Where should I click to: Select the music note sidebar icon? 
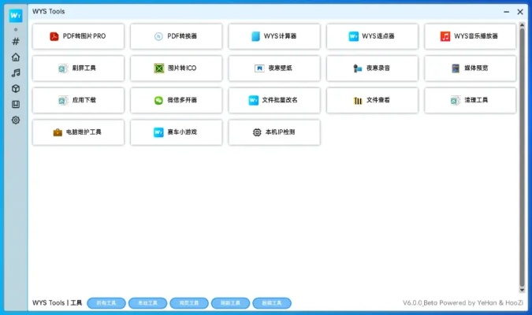(15, 73)
